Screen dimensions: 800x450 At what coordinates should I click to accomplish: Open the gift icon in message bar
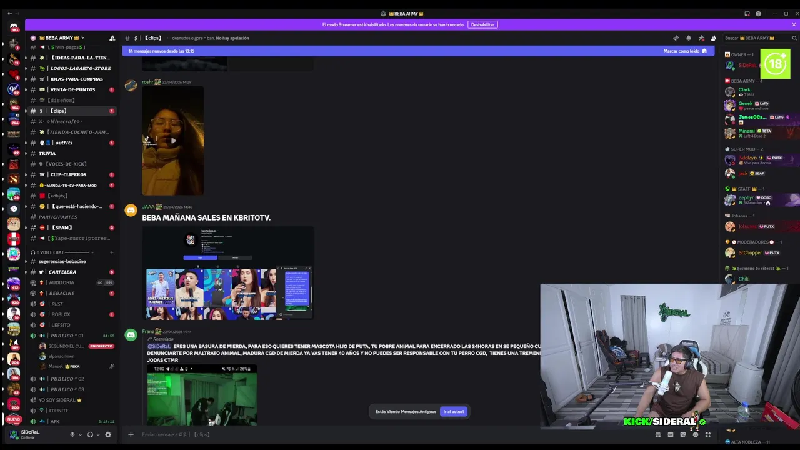tap(658, 435)
